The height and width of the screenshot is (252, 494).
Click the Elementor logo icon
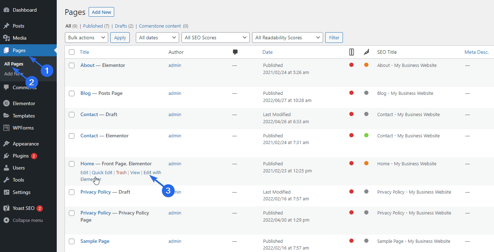tap(6, 103)
